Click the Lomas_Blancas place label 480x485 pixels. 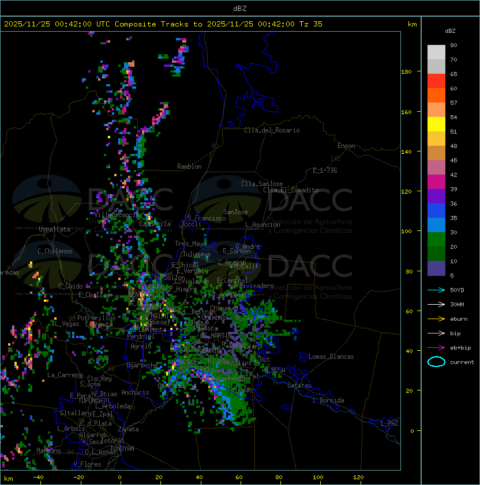(331, 357)
